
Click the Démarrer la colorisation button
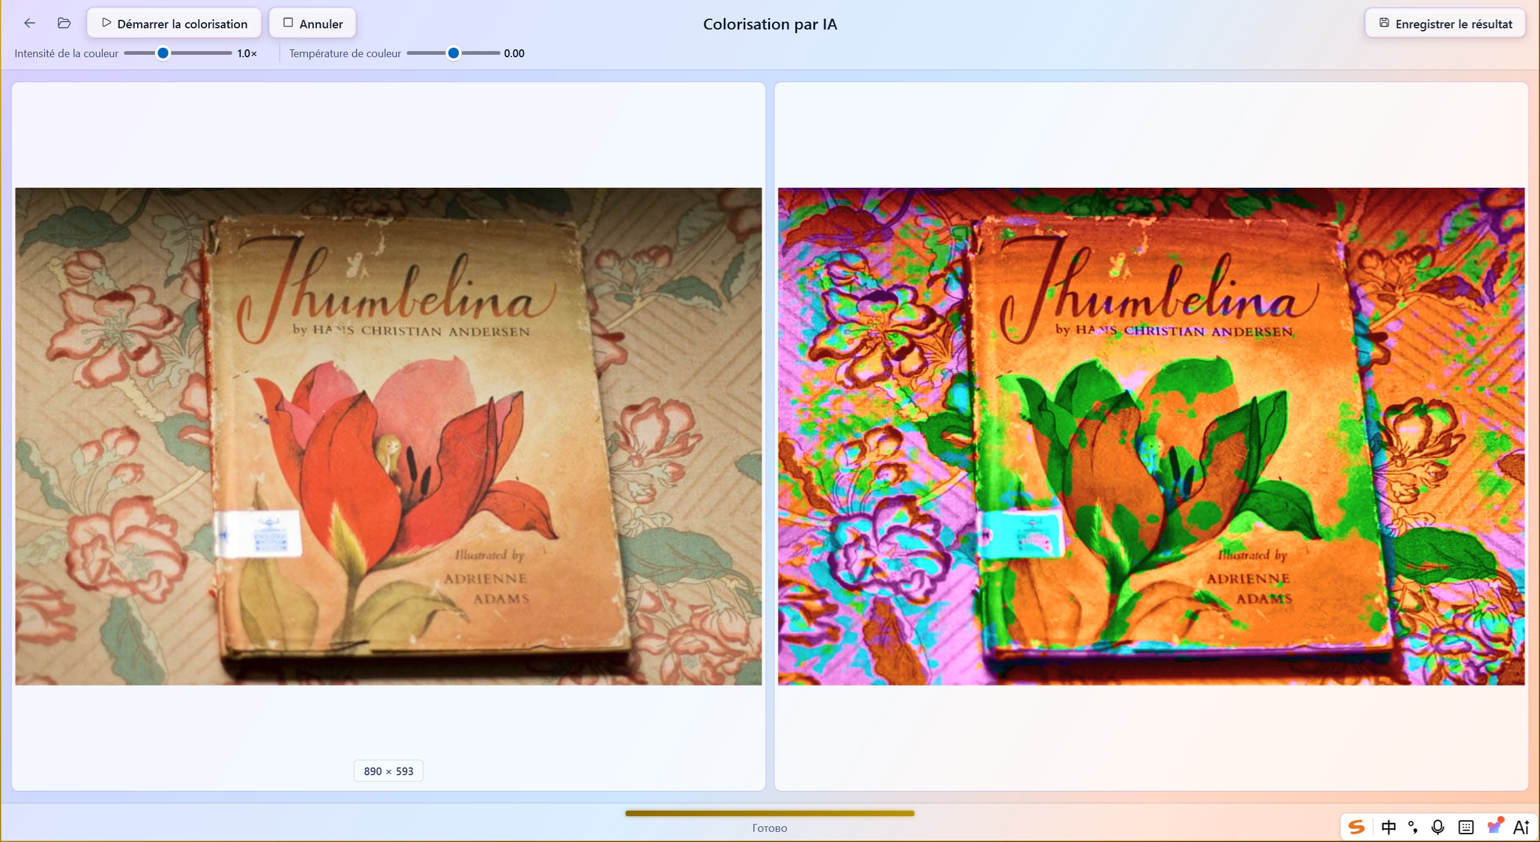[x=174, y=23]
